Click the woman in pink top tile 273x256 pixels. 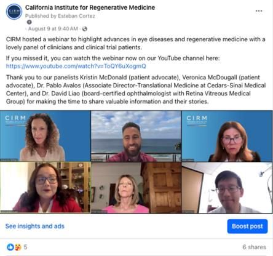136,188
